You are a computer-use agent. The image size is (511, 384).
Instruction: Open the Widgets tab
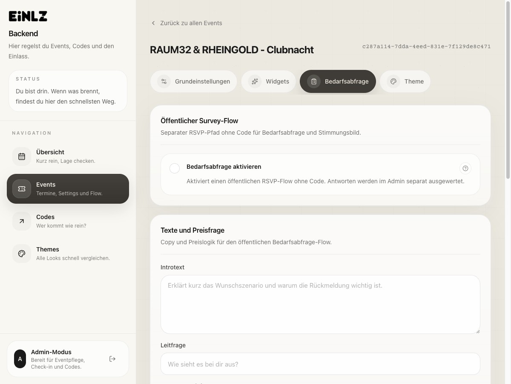coord(269,81)
